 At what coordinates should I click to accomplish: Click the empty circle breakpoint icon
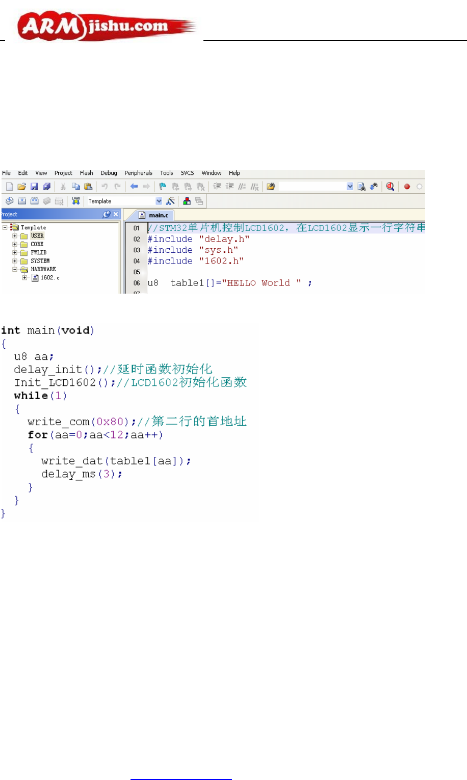pyautogui.click(x=420, y=187)
